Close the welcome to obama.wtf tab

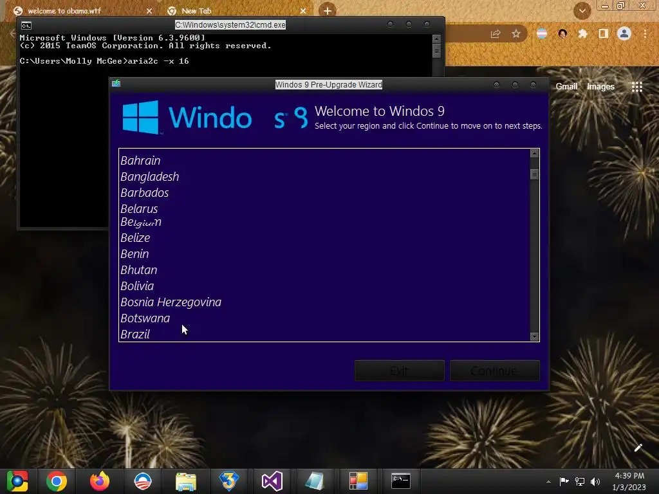tap(149, 11)
